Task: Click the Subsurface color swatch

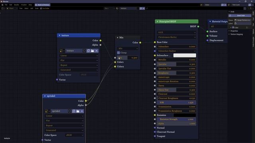Action: (184, 56)
